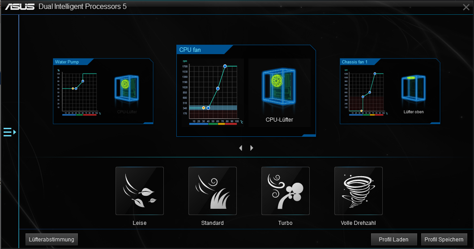This screenshot has width=474, height=249.
Task: Click the Volle Drehzahl label
Action: [358, 223]
